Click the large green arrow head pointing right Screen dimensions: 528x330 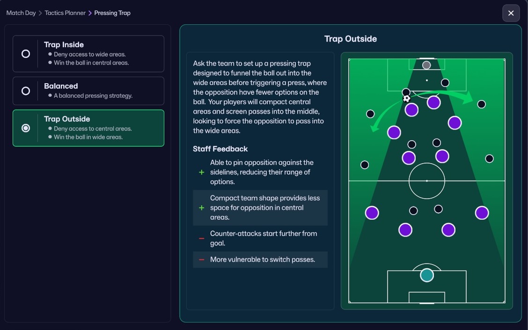click(x=468, y=99)
